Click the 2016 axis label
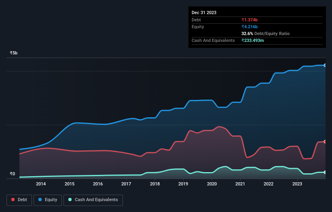 (x=98, y=184)
